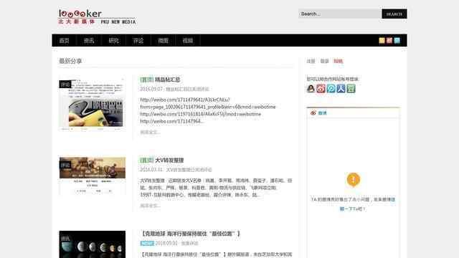459x258 pixels.
Task: Open the 精品帖汇总 article title
Action: pyautogui.click(x=167, y=80)
